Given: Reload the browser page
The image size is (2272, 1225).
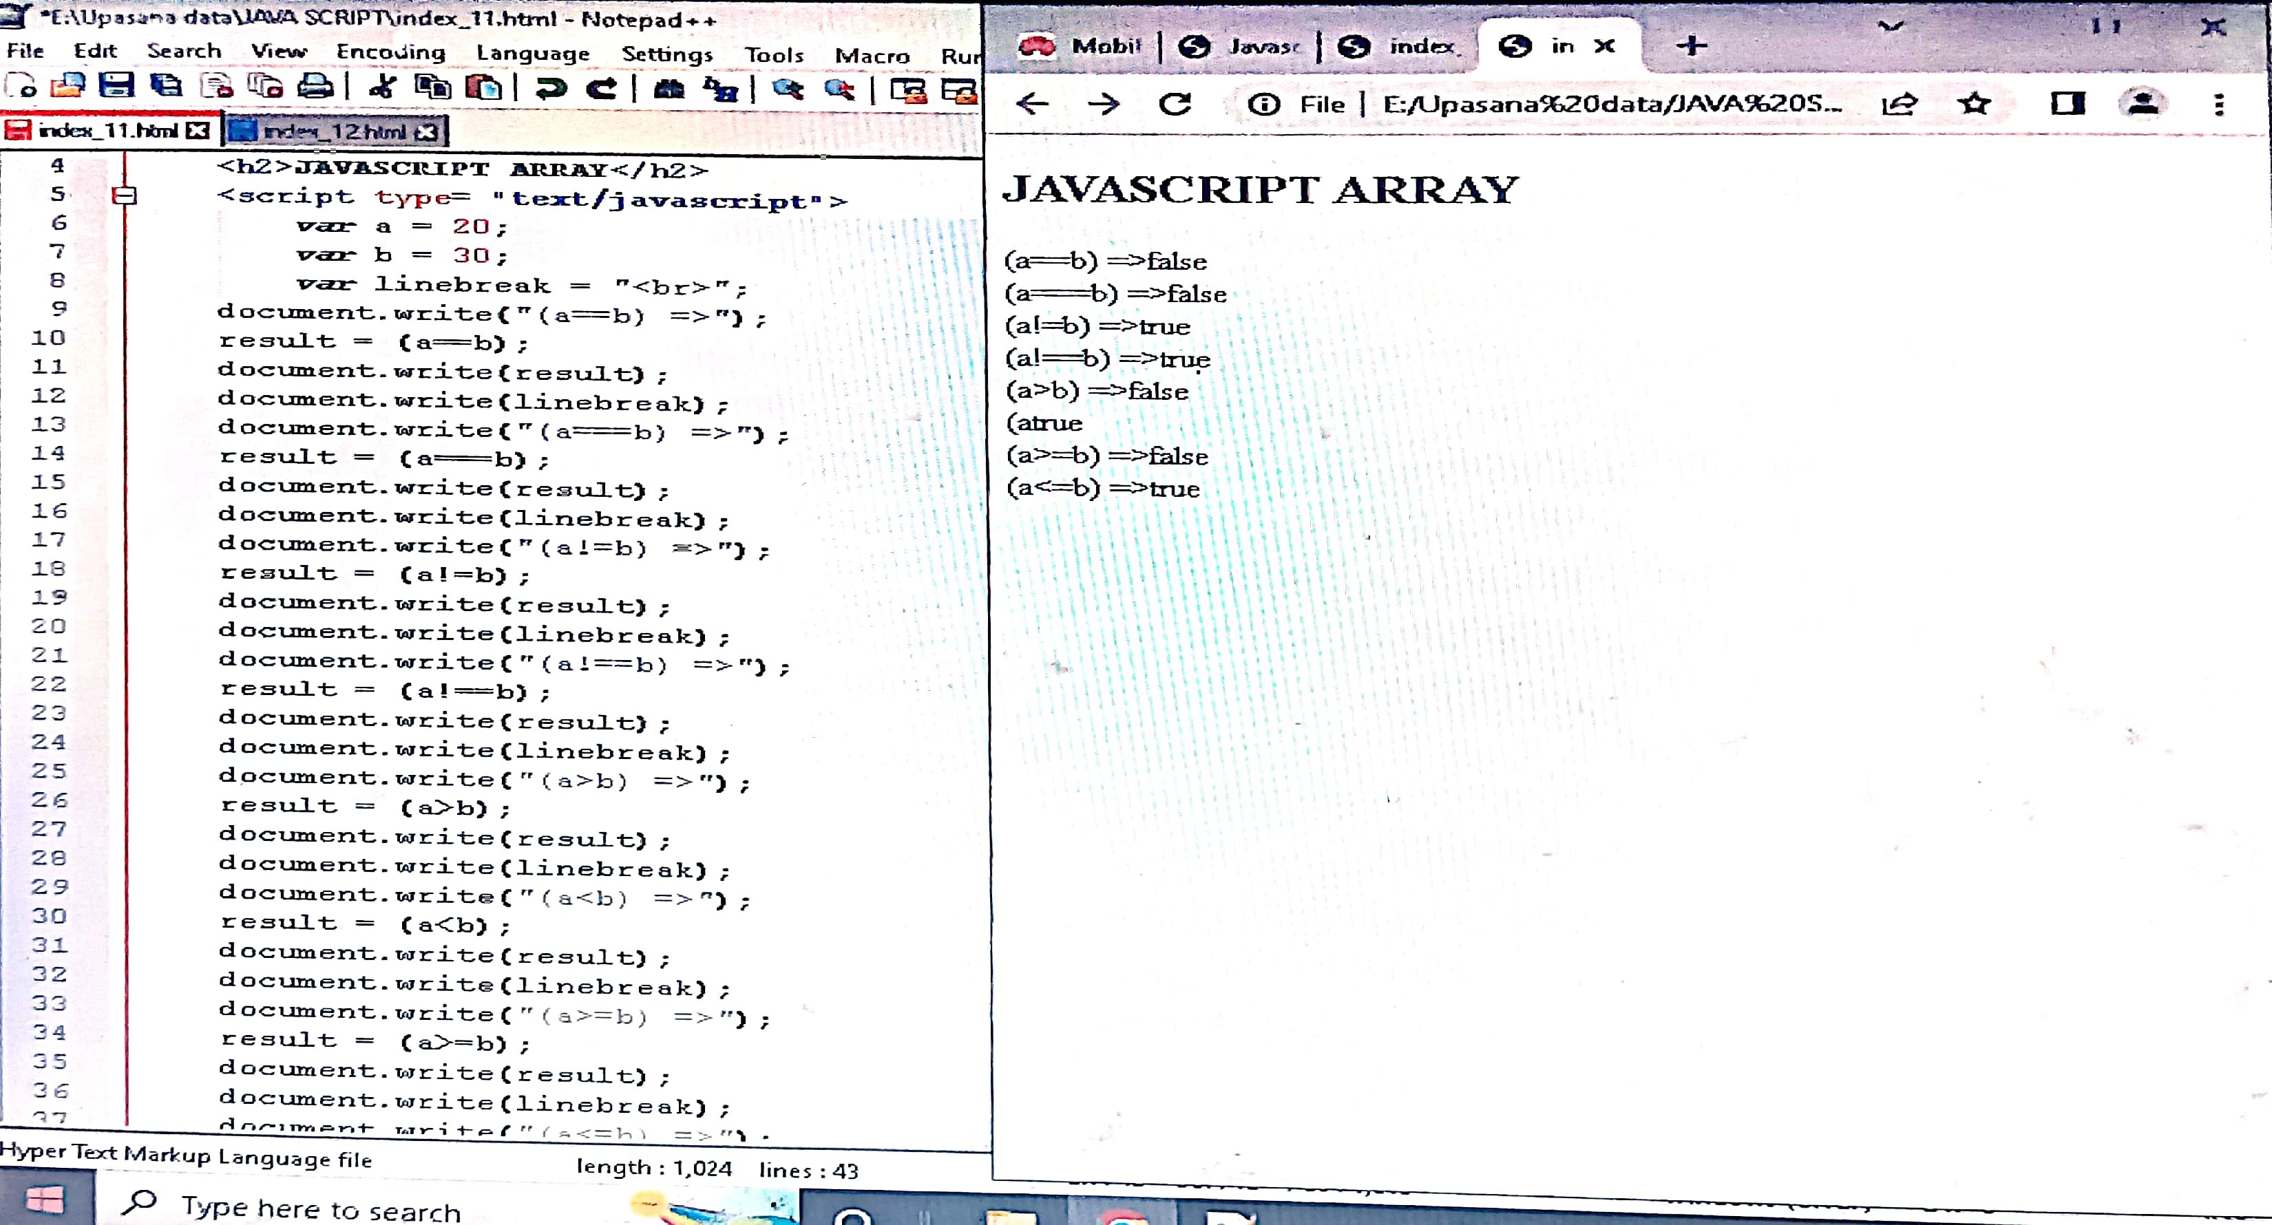Looking at the screenshot, I should pos(1175,104).
